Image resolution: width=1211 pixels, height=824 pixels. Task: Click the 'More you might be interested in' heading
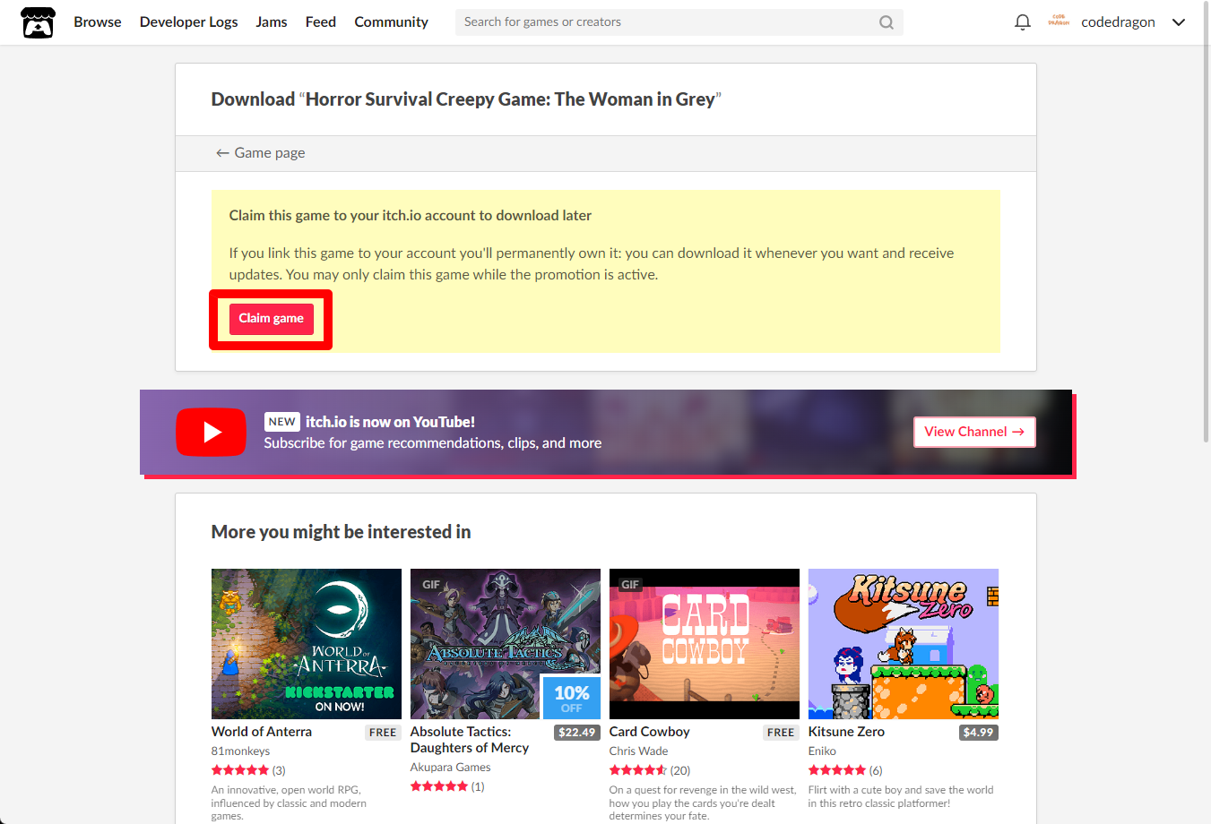(341, 532)
